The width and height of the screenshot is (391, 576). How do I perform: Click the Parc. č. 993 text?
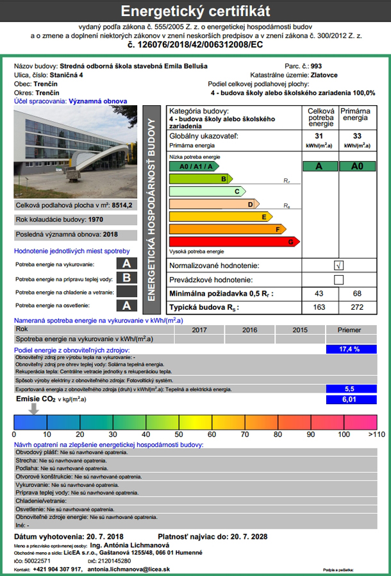pos(303,66)
